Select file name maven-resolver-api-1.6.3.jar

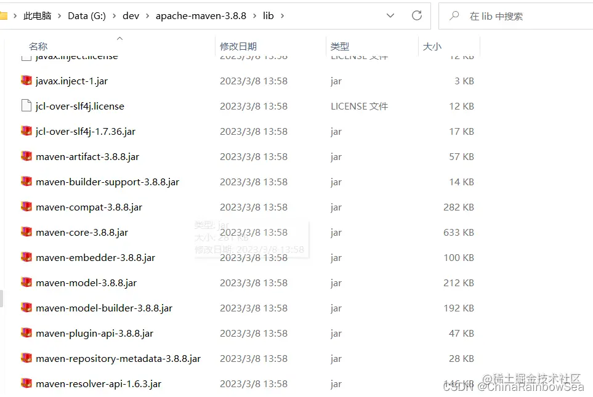[x=99, y=384]
